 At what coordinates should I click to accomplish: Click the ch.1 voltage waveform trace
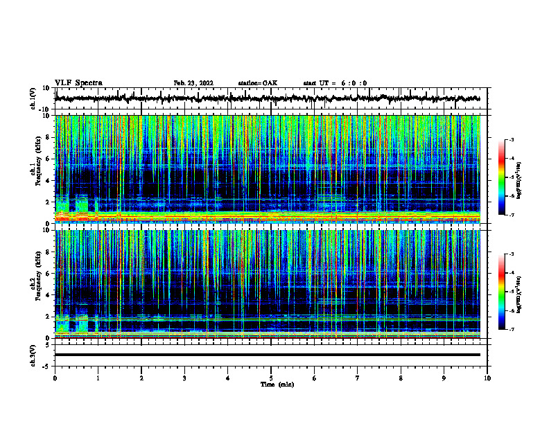268,98
